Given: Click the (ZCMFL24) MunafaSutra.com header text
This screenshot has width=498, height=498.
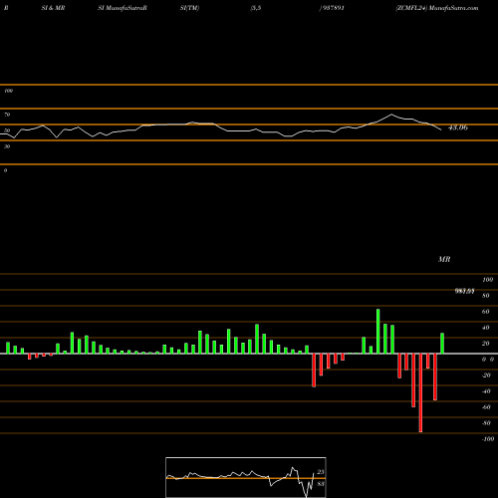Looking at the screenshot, I should point(437,8).
